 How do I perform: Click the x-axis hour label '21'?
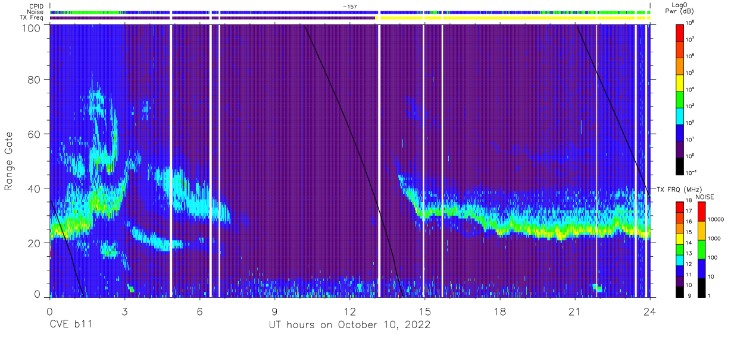(x=575, y=310)
